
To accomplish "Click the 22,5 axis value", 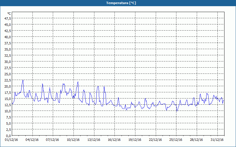I will 8,80.
